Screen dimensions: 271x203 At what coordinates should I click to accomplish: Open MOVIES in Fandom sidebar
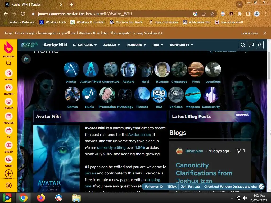pyautogui.click(x=9, y=118)
